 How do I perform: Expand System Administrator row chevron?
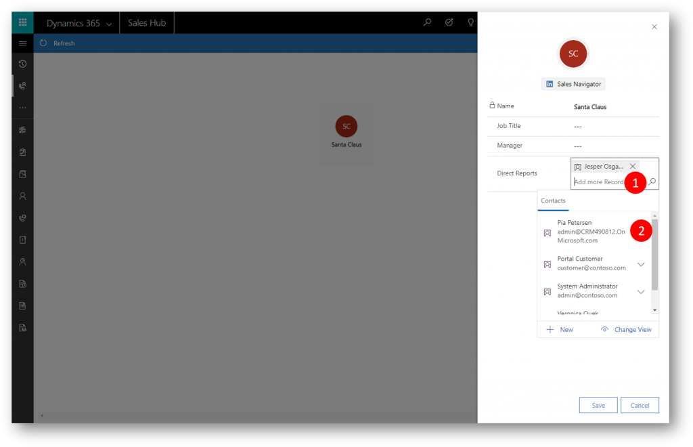tap(641, 292)
